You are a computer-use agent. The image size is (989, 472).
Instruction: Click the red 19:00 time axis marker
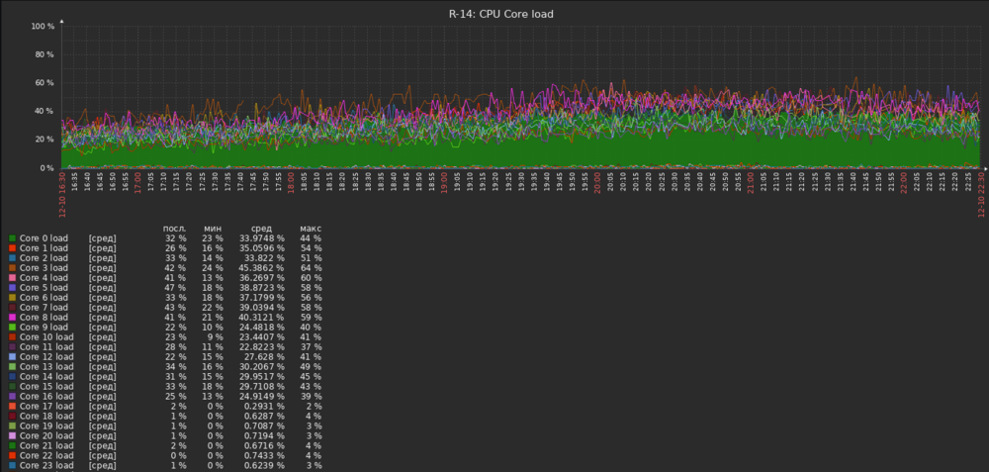pyautogui.click(x=444, y=184)
